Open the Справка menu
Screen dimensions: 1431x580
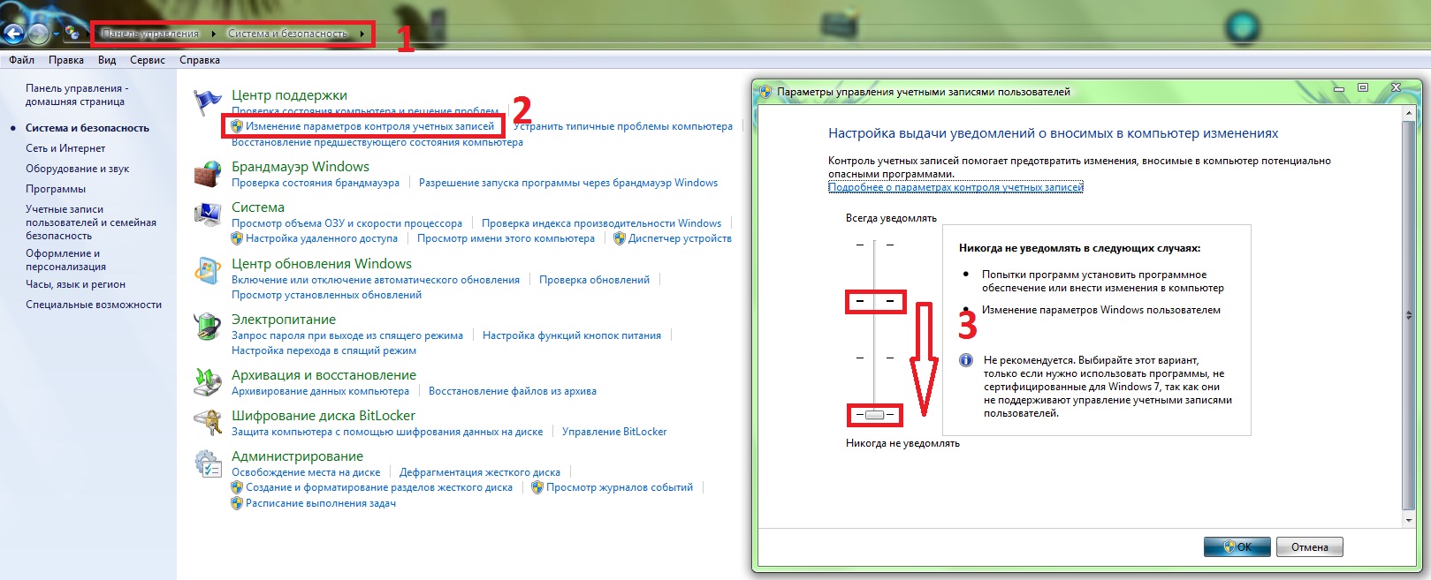point(200,60)
